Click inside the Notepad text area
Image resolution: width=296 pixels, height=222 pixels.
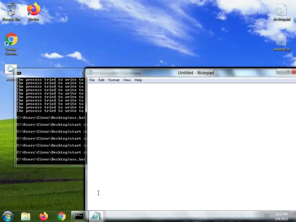coord(192,147)
